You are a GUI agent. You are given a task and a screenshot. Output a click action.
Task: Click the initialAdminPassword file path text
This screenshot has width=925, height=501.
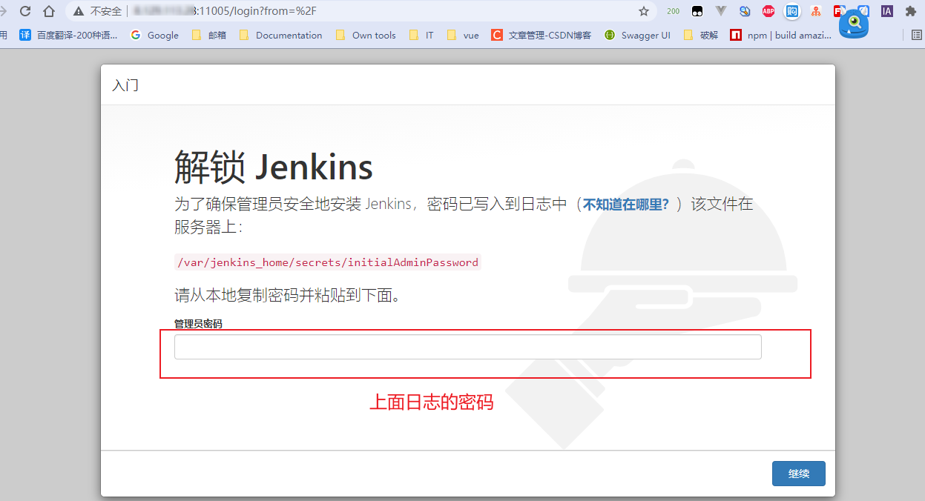click(328, 262)
